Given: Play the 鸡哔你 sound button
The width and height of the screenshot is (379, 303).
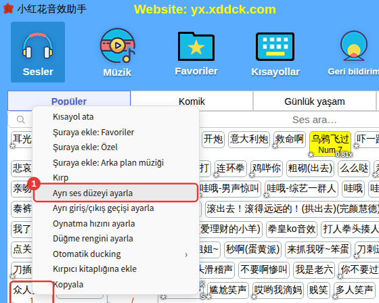Looking at the screenshot, I should point(267,168).
